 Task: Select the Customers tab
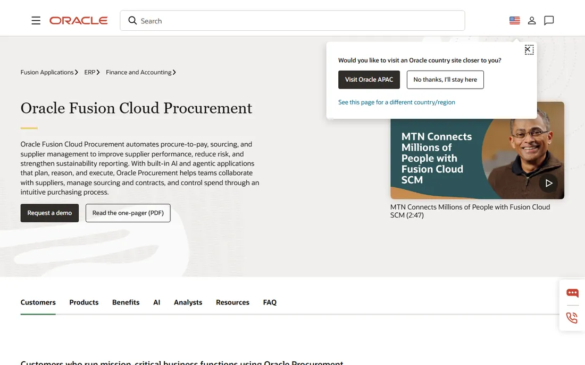(x=38, y=302)
